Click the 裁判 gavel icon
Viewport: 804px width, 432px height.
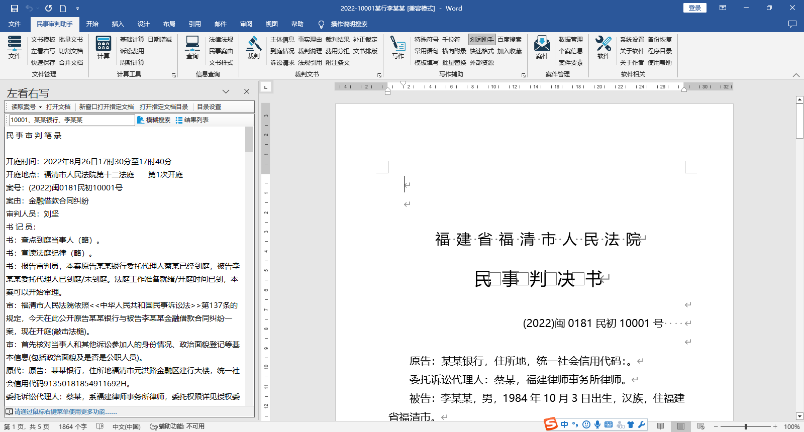tap(254, 47)
